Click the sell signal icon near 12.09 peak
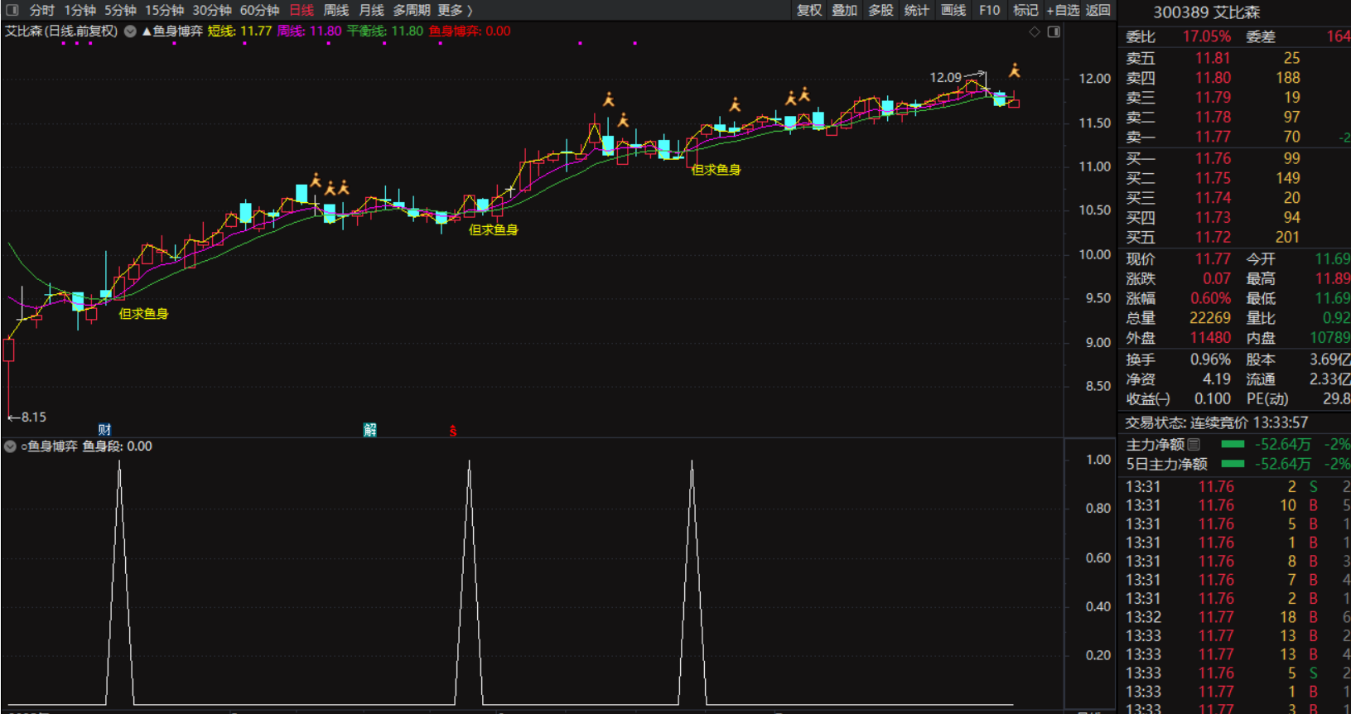Screen dimensions: 1351x714 click(x=1014, y=70)
